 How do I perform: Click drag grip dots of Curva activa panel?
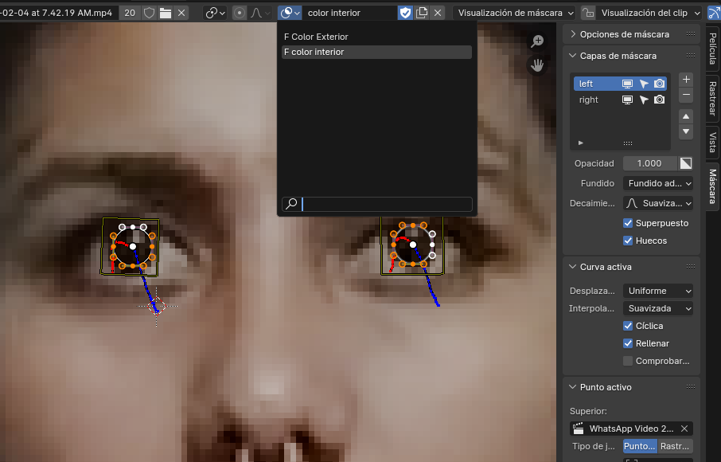coord(691,267)
